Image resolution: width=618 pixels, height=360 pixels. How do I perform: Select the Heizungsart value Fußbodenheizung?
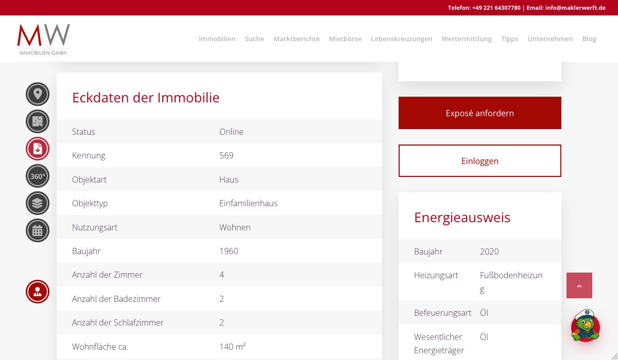(511, 282)
